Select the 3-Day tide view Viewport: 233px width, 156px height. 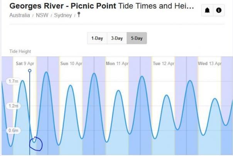coord(117,38)
